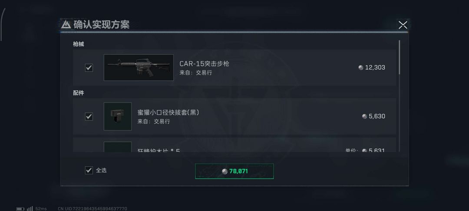
Task: Click the signal strength bars icon
Action: (30, 208)
